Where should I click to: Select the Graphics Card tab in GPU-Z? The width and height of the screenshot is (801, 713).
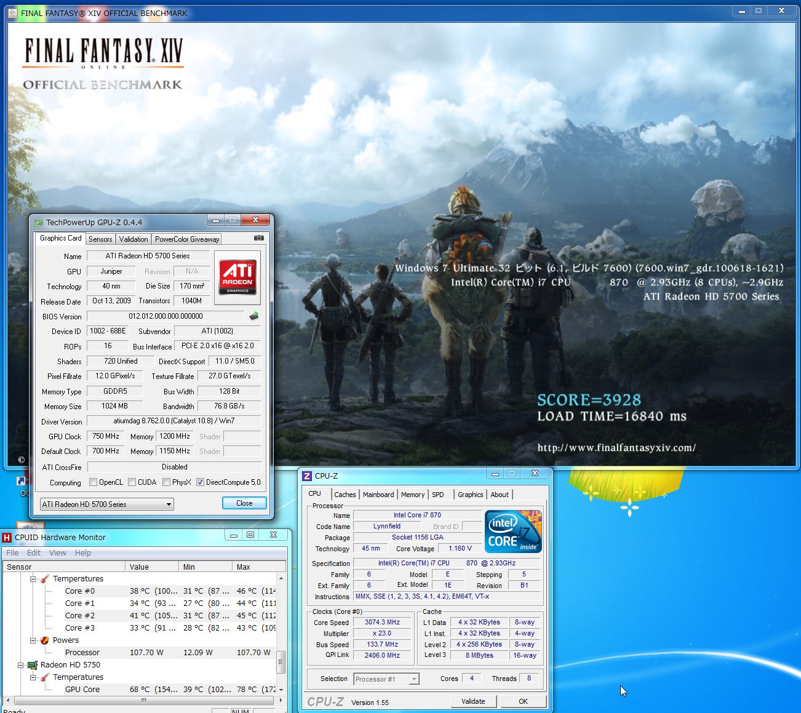point(60,238)
